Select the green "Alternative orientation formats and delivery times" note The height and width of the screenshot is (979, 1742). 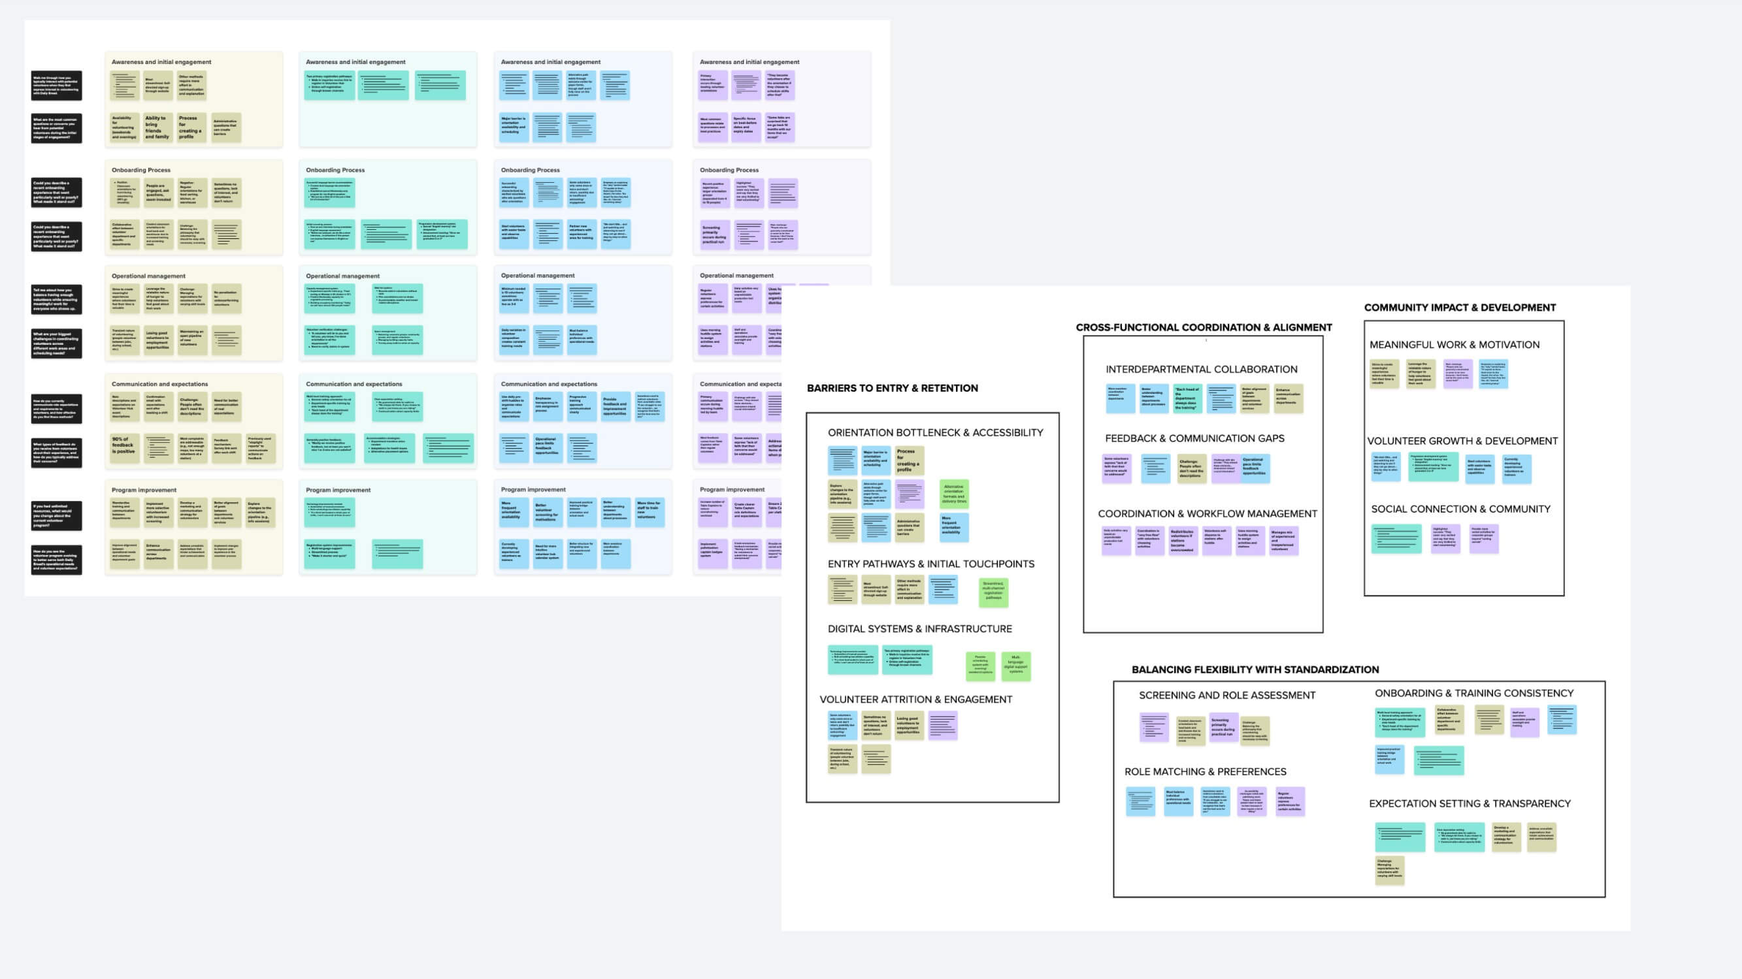pyautogui.click(x=955, y=494)
